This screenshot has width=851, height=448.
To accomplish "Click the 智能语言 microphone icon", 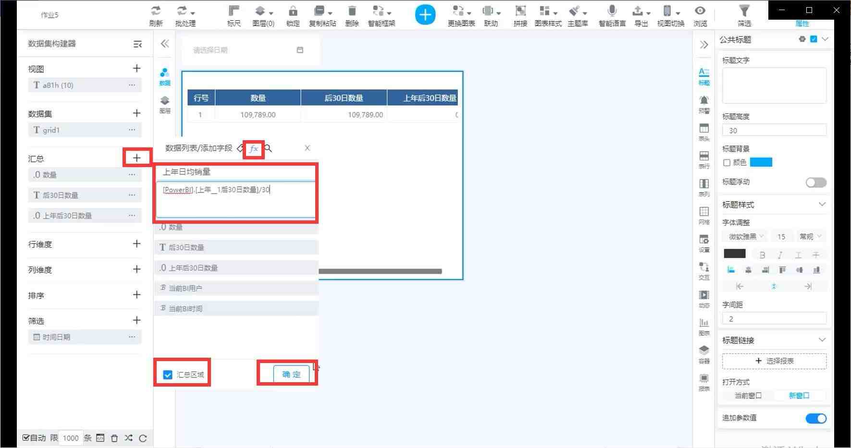I will point(612,11).
